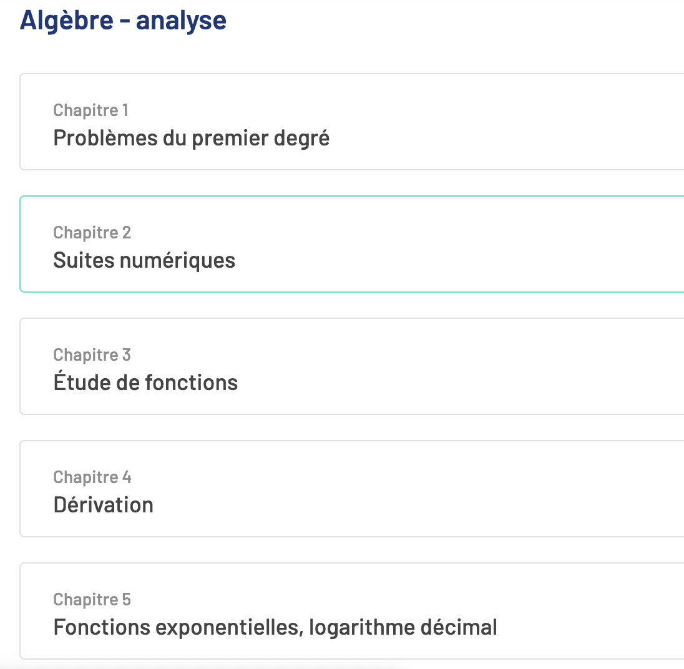The image size is (684, 669).
Task: Click the 'Algèbre - analyse' section heading
Action: click(x=123, y=20)
